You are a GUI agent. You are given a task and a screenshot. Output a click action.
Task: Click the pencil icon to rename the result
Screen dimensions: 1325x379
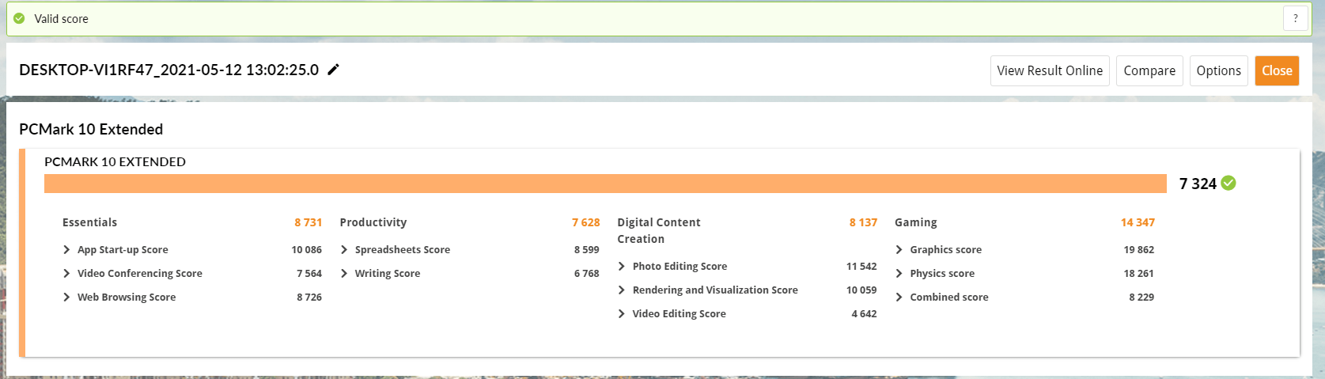point(334,70)
